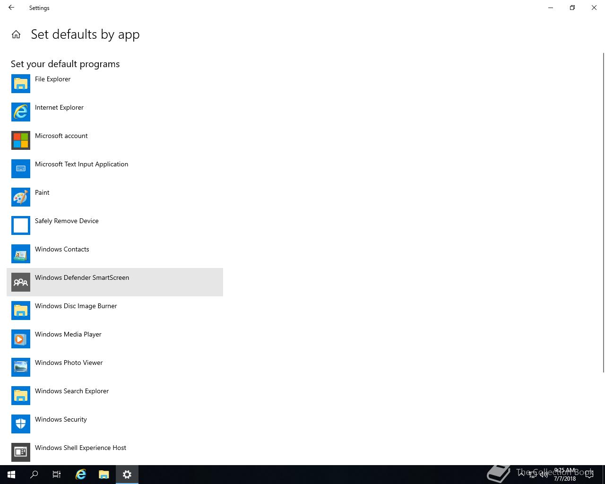Click the Windows Search Explorer icon
605x484 pixels.
[21, 396]
